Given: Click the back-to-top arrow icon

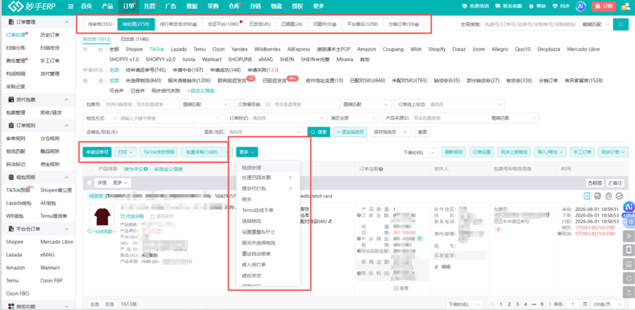Looking at the screenshot, I should click(629, 292).
